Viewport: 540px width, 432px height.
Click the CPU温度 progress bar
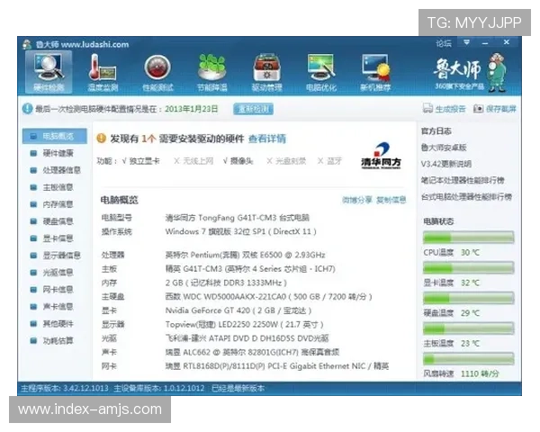(x=468, y=238)
